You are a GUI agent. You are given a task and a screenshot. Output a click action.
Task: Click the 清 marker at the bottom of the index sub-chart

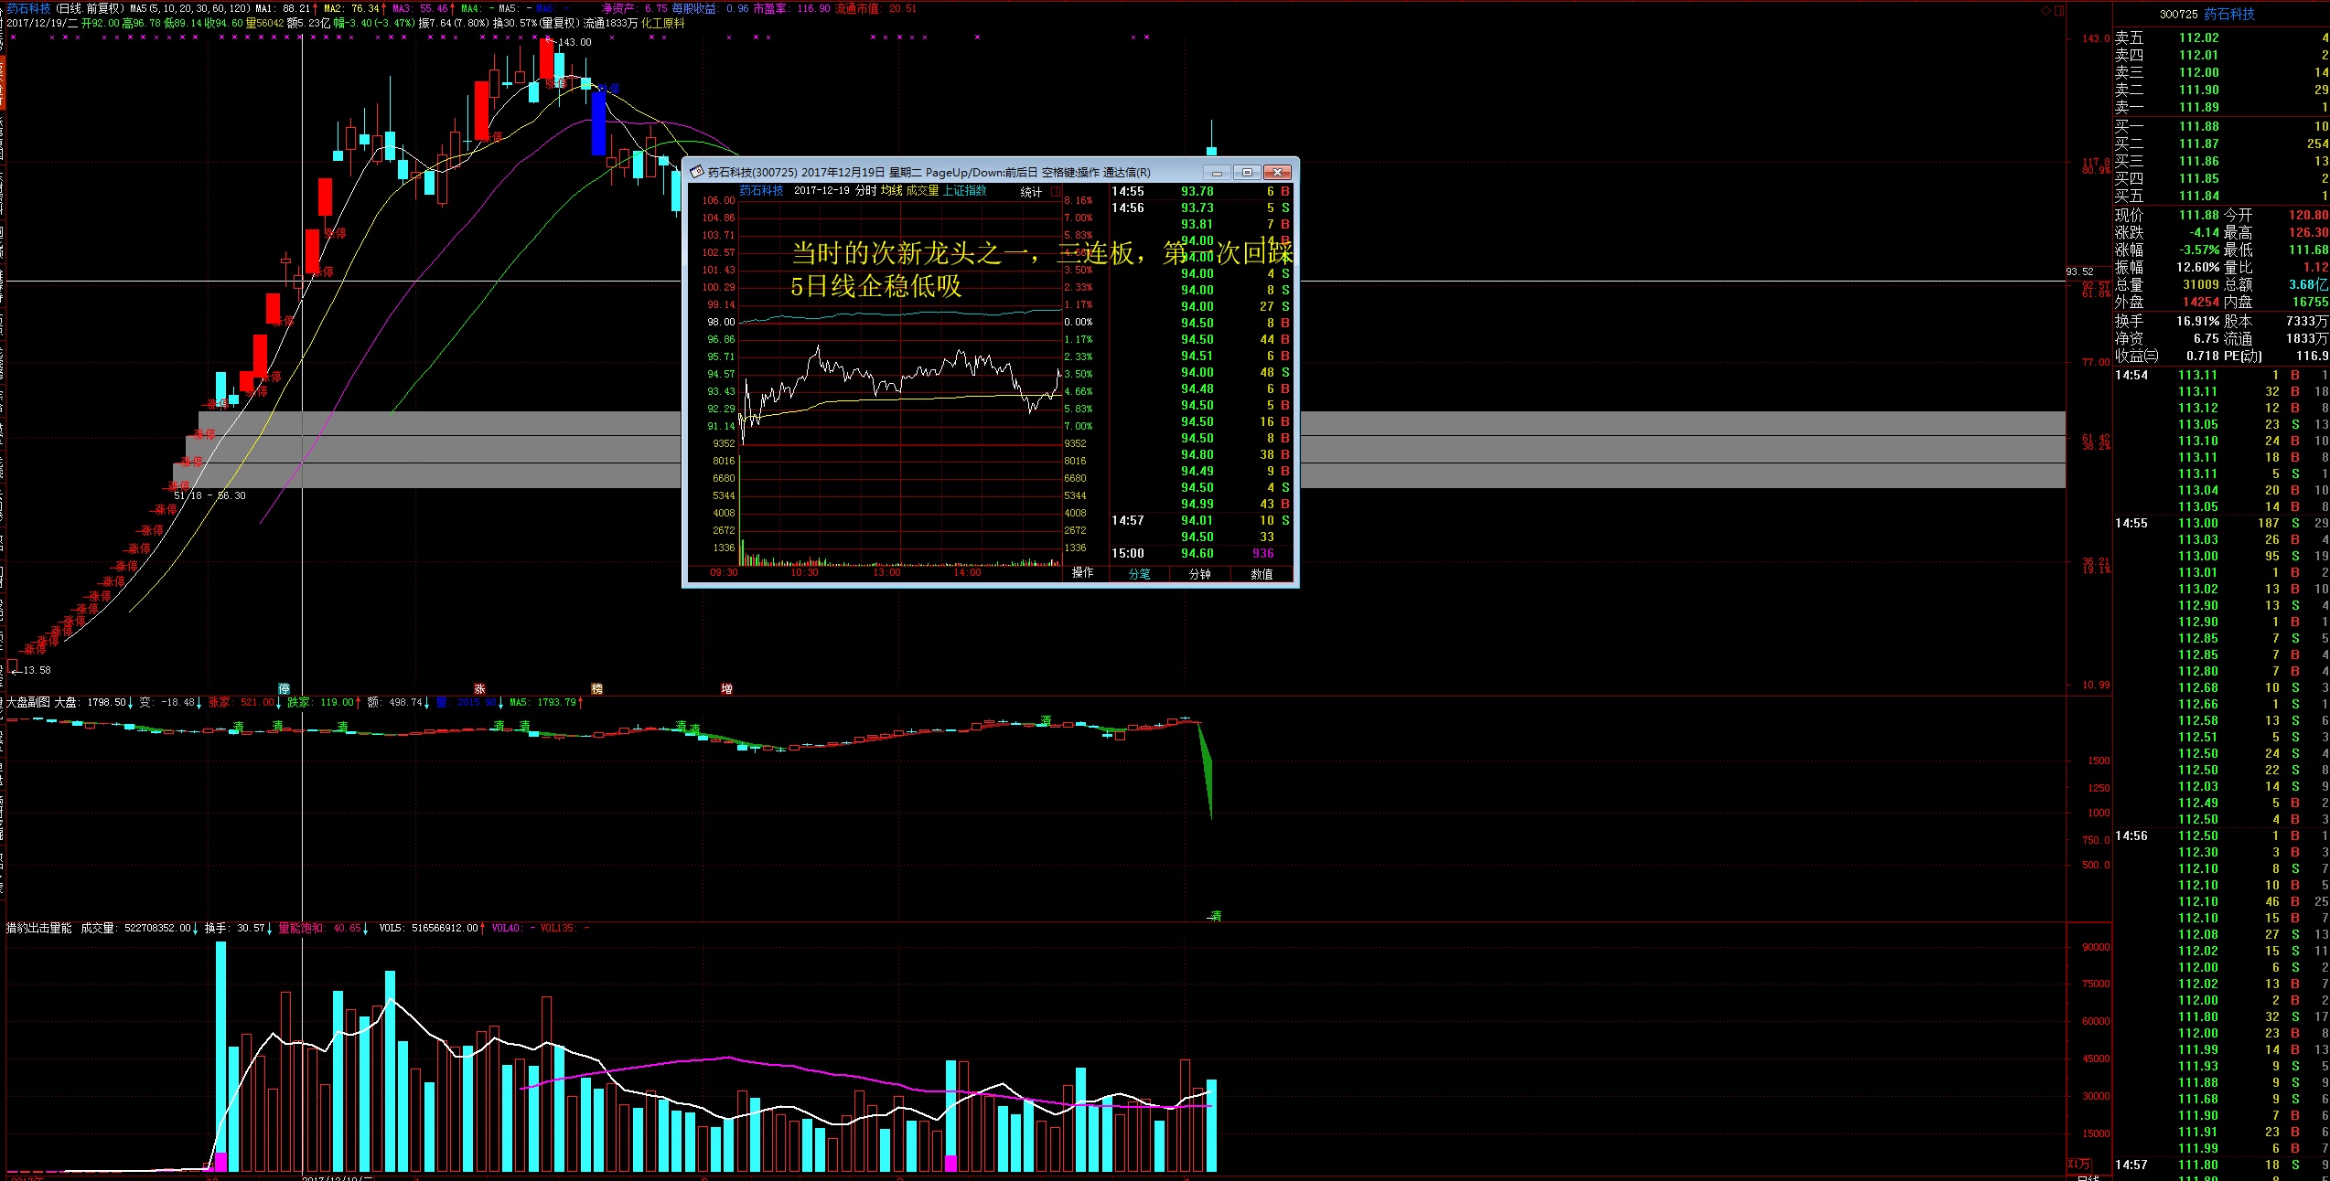[x=1215, y=915]
